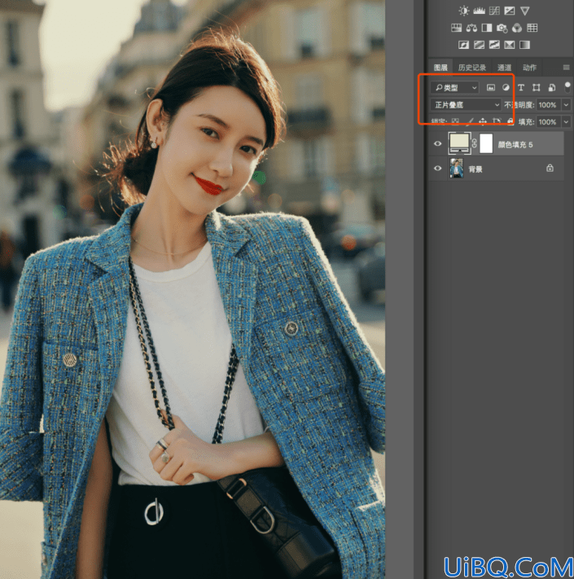Lock transparent pixels of layer

[x=455, y=121]
